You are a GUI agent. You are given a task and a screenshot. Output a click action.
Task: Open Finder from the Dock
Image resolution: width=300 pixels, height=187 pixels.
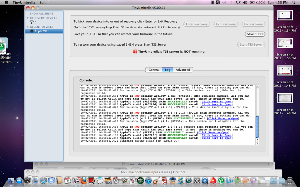pyautogui.click(x=11, y=181)
